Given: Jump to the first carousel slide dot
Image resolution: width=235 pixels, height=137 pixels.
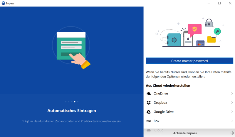Looking at the screenshot, I should pyautogui.click(x=66, y=102).
